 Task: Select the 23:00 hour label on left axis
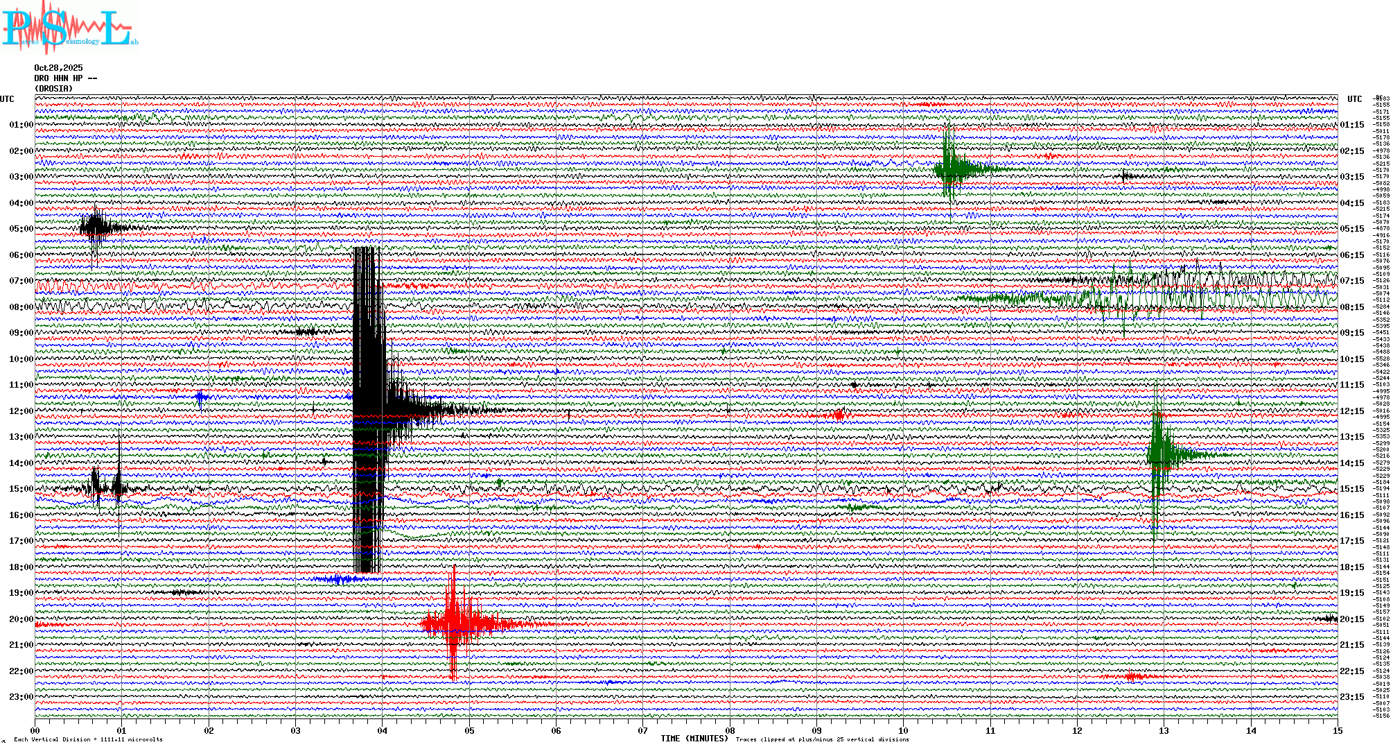21,697
